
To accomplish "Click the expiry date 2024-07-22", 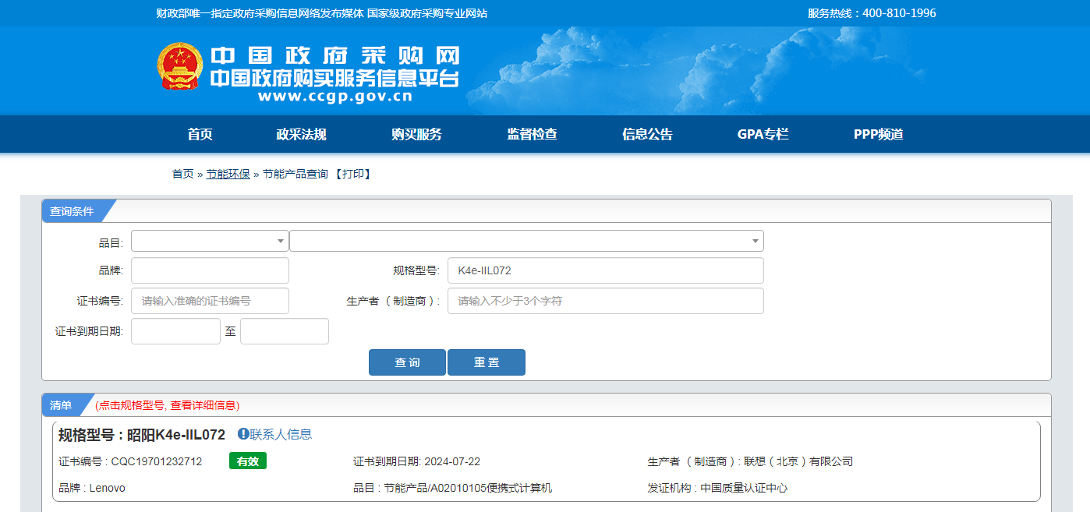I will tap(452, 461).
